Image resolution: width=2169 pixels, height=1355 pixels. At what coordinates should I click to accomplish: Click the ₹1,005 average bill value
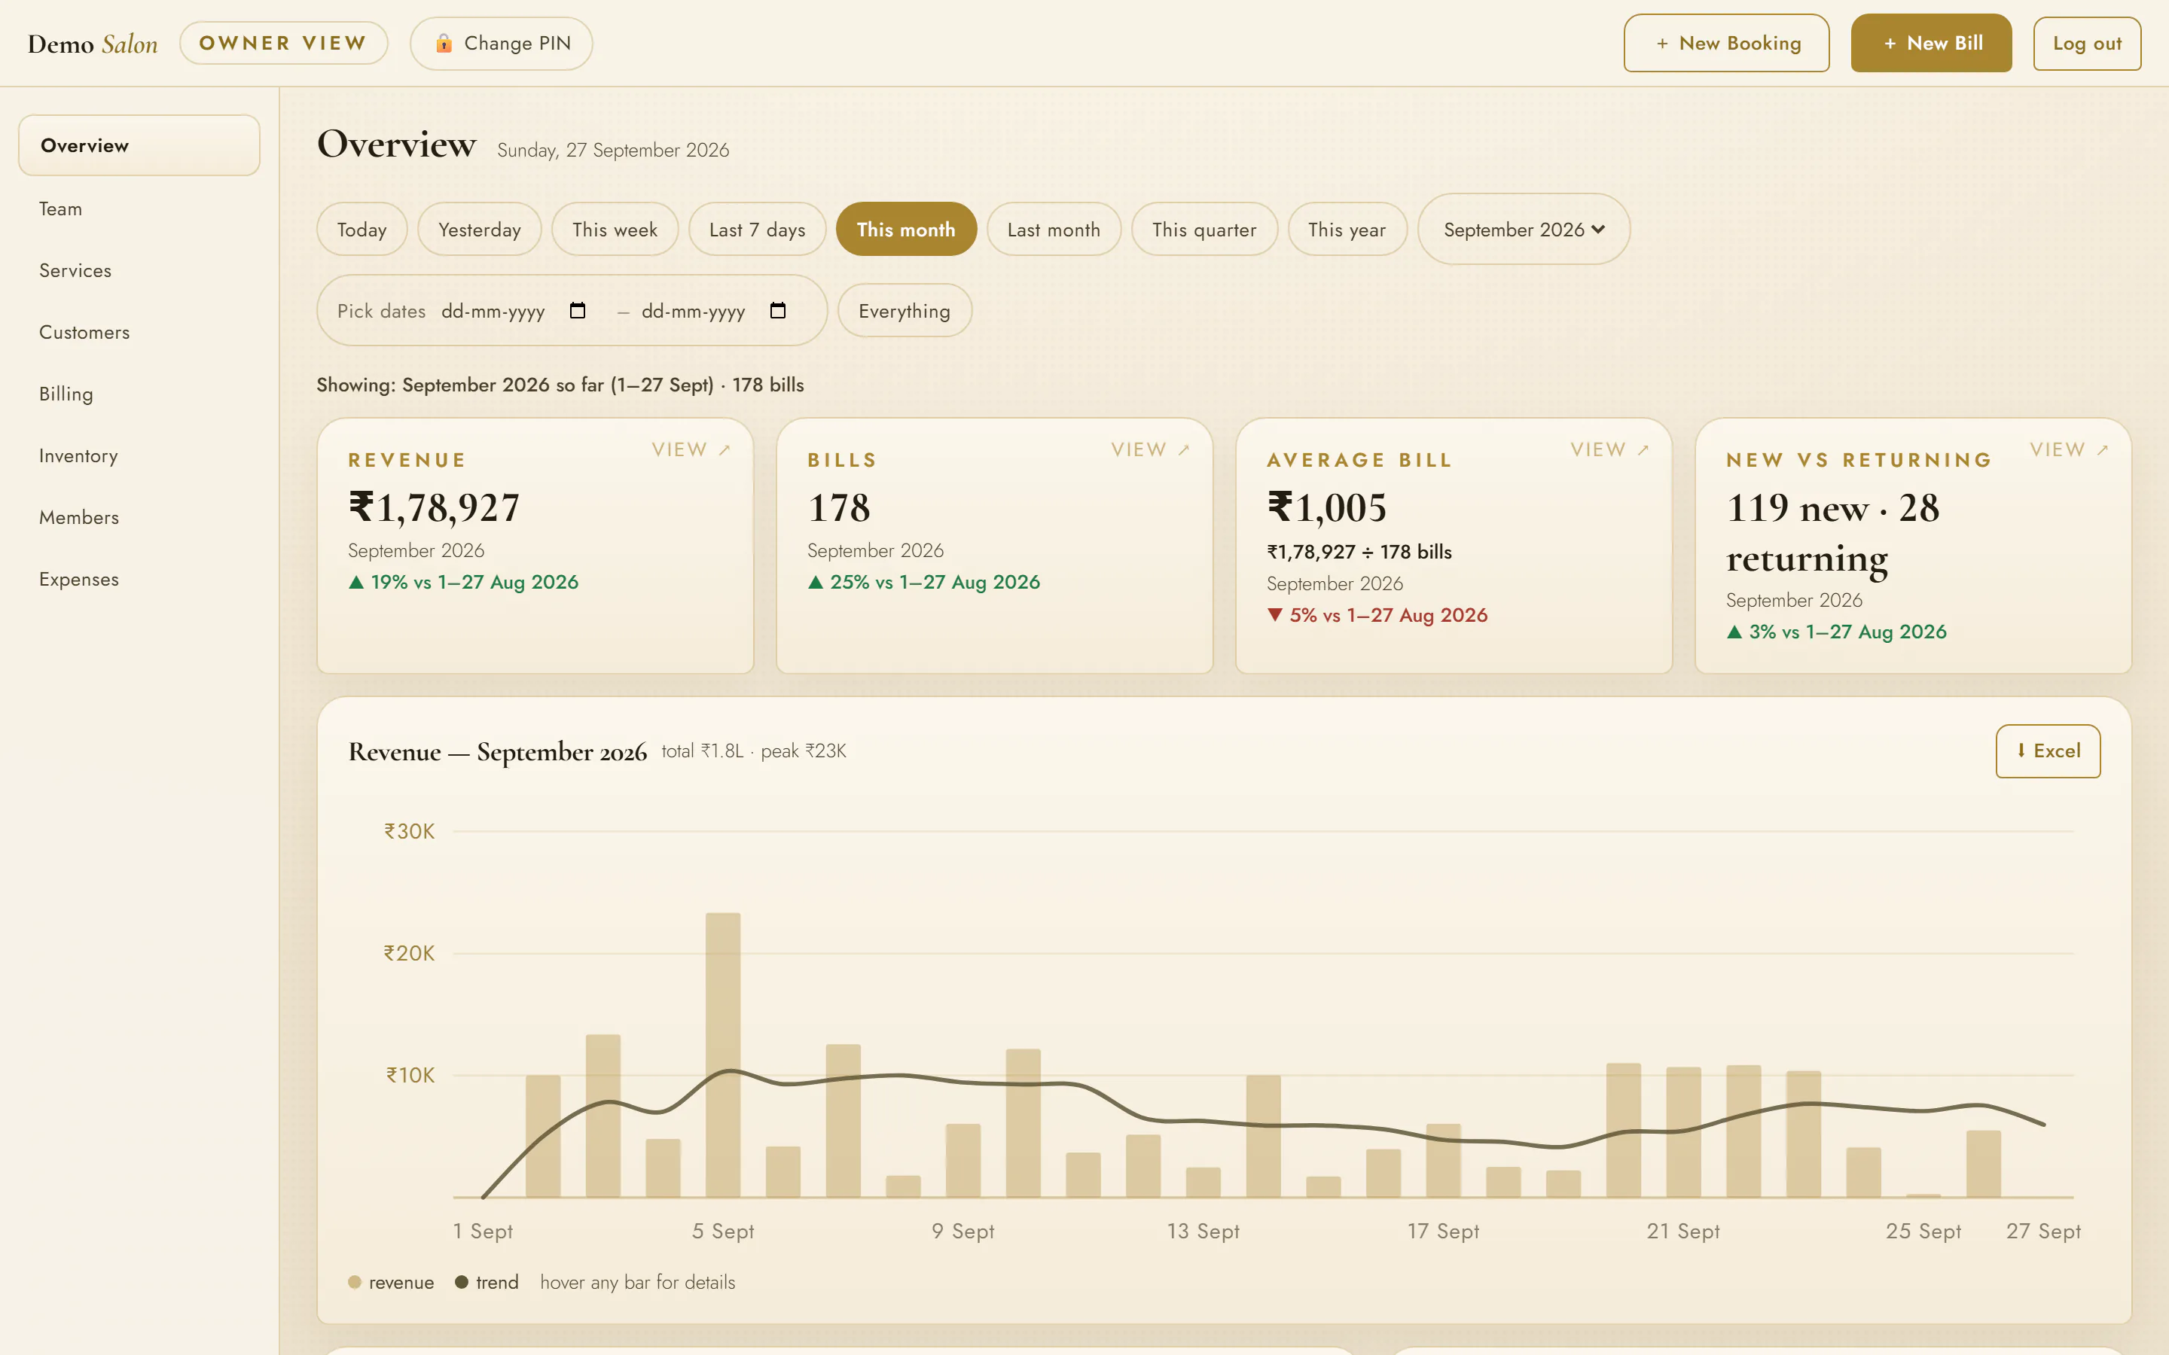1326,507
